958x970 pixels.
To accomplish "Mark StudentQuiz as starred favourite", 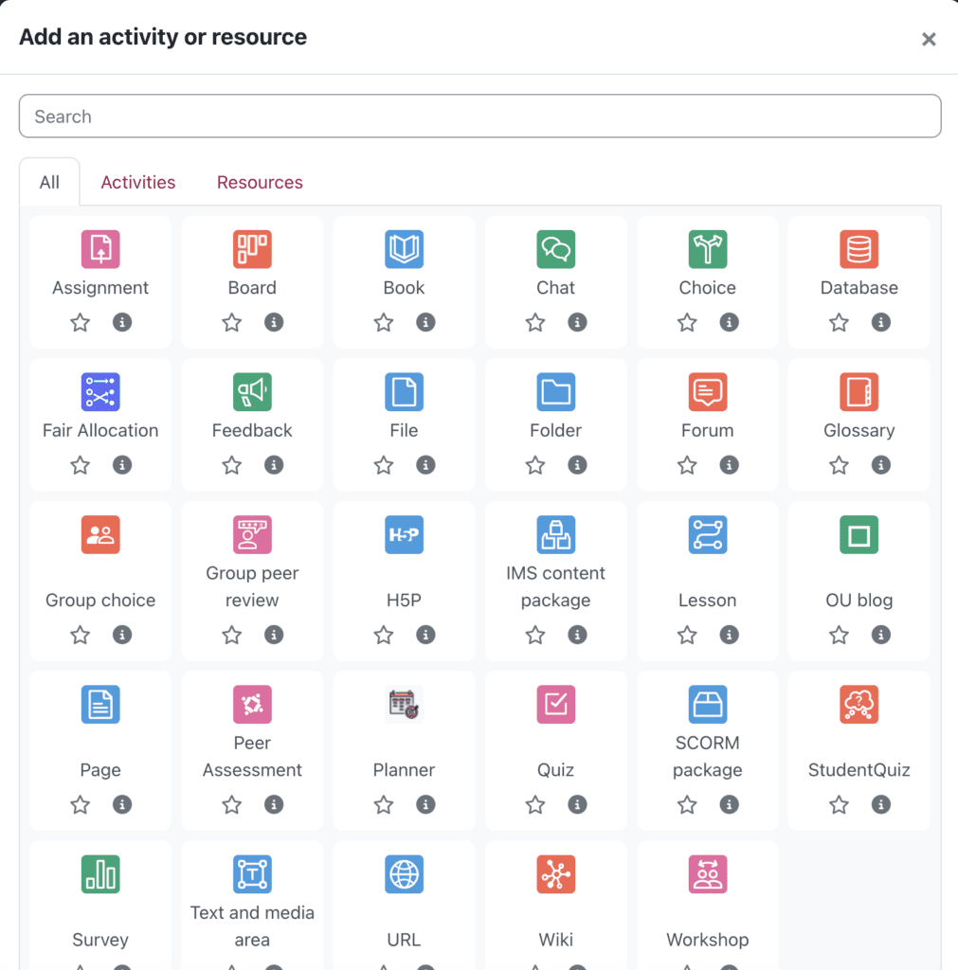I will point(839,805).
